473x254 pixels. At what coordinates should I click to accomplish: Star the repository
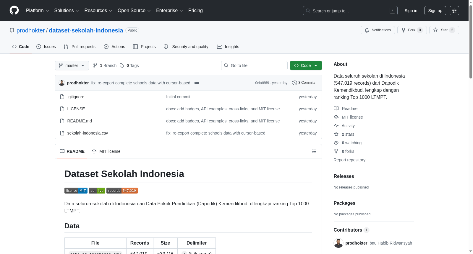[x=444, y=30]
